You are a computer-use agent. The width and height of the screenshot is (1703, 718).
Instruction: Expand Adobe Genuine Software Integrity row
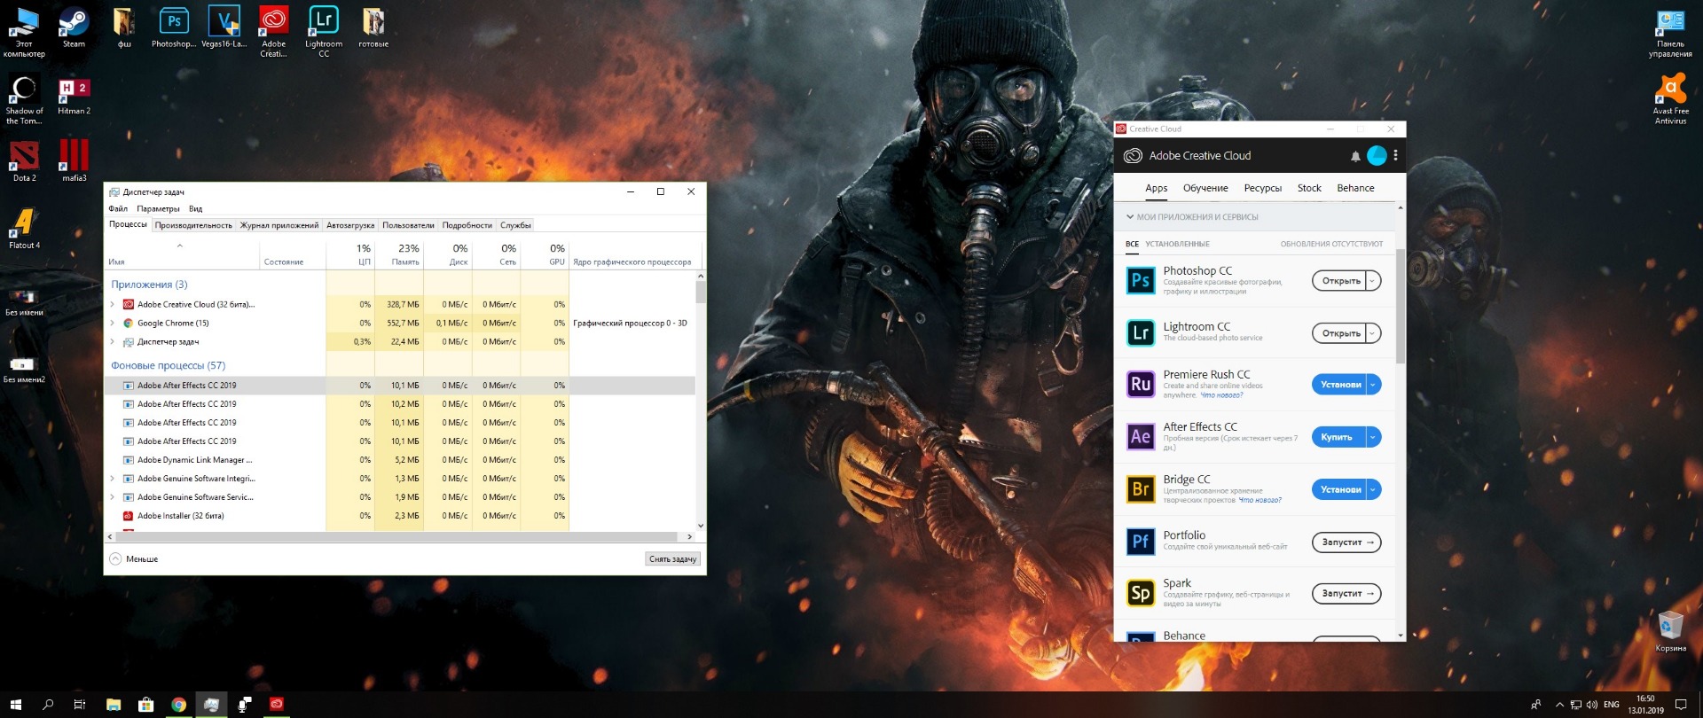click(x=112, y=479)
